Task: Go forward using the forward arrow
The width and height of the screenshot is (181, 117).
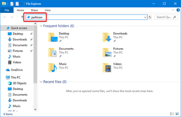Action: coord(12,17)
